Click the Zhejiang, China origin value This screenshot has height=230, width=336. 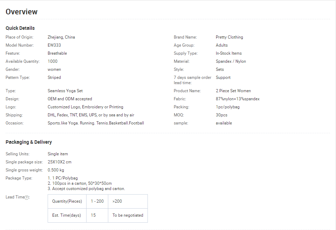click(x=61, y=37)
